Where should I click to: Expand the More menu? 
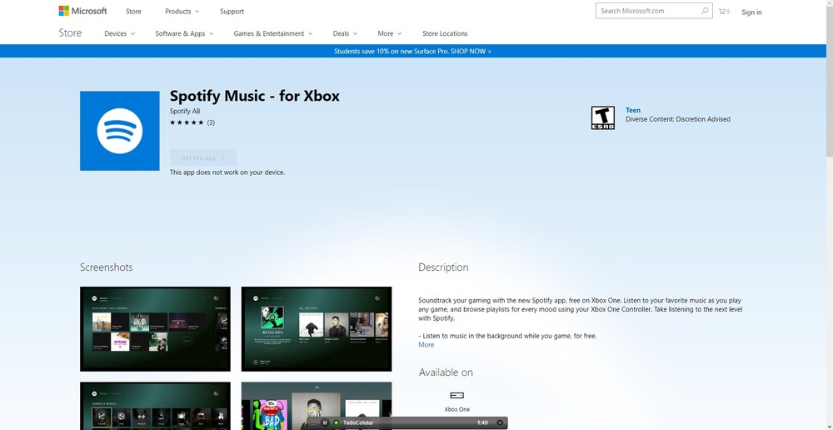coord(389,33)
